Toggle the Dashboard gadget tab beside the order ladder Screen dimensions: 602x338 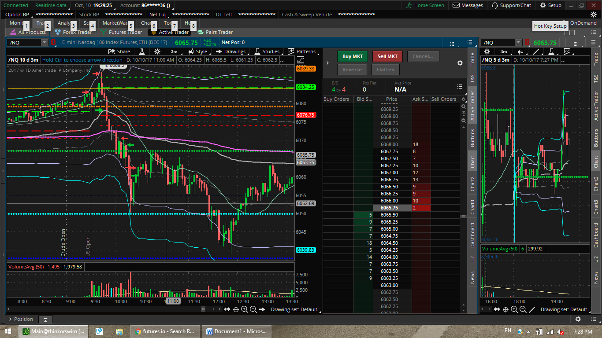tap(472, 235)
